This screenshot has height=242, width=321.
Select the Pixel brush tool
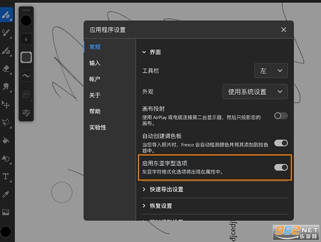coord(6,15)
